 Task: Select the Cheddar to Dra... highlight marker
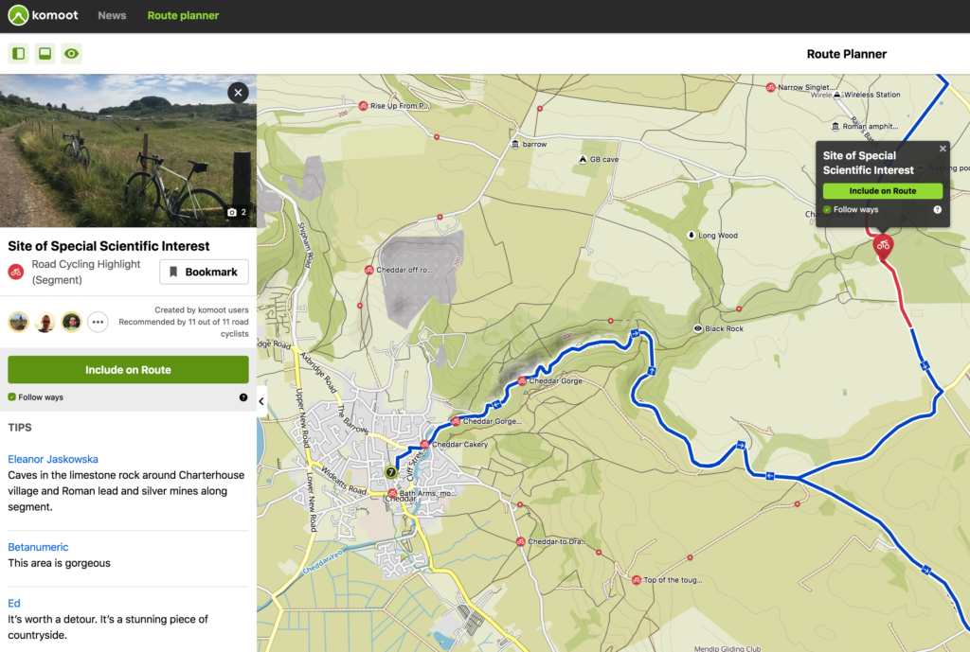click(521, 542)
